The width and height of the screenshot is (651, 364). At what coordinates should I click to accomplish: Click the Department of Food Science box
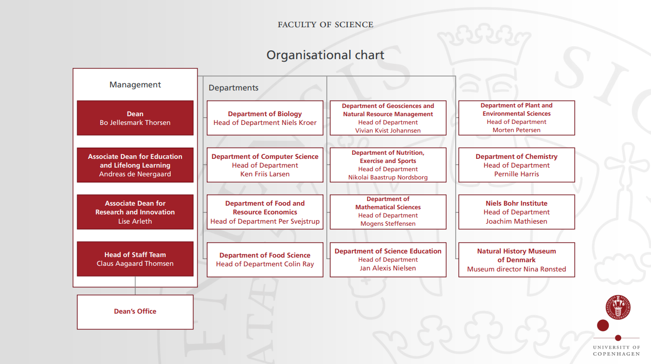(x=264, y=259)
